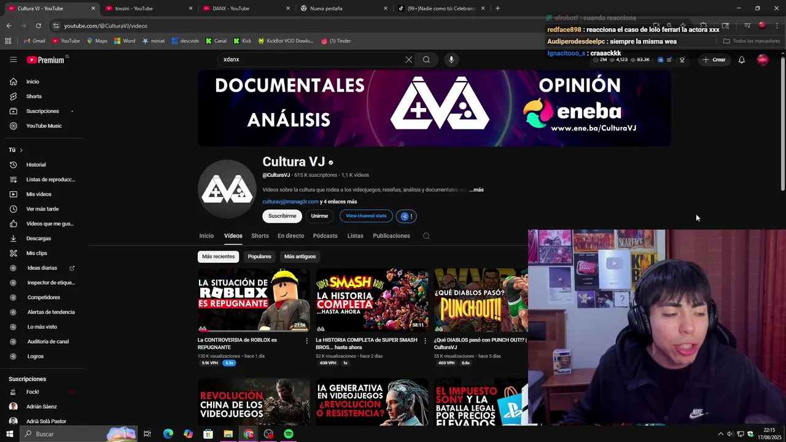Expand the Tú section chevron

click(x=21, y=150)
